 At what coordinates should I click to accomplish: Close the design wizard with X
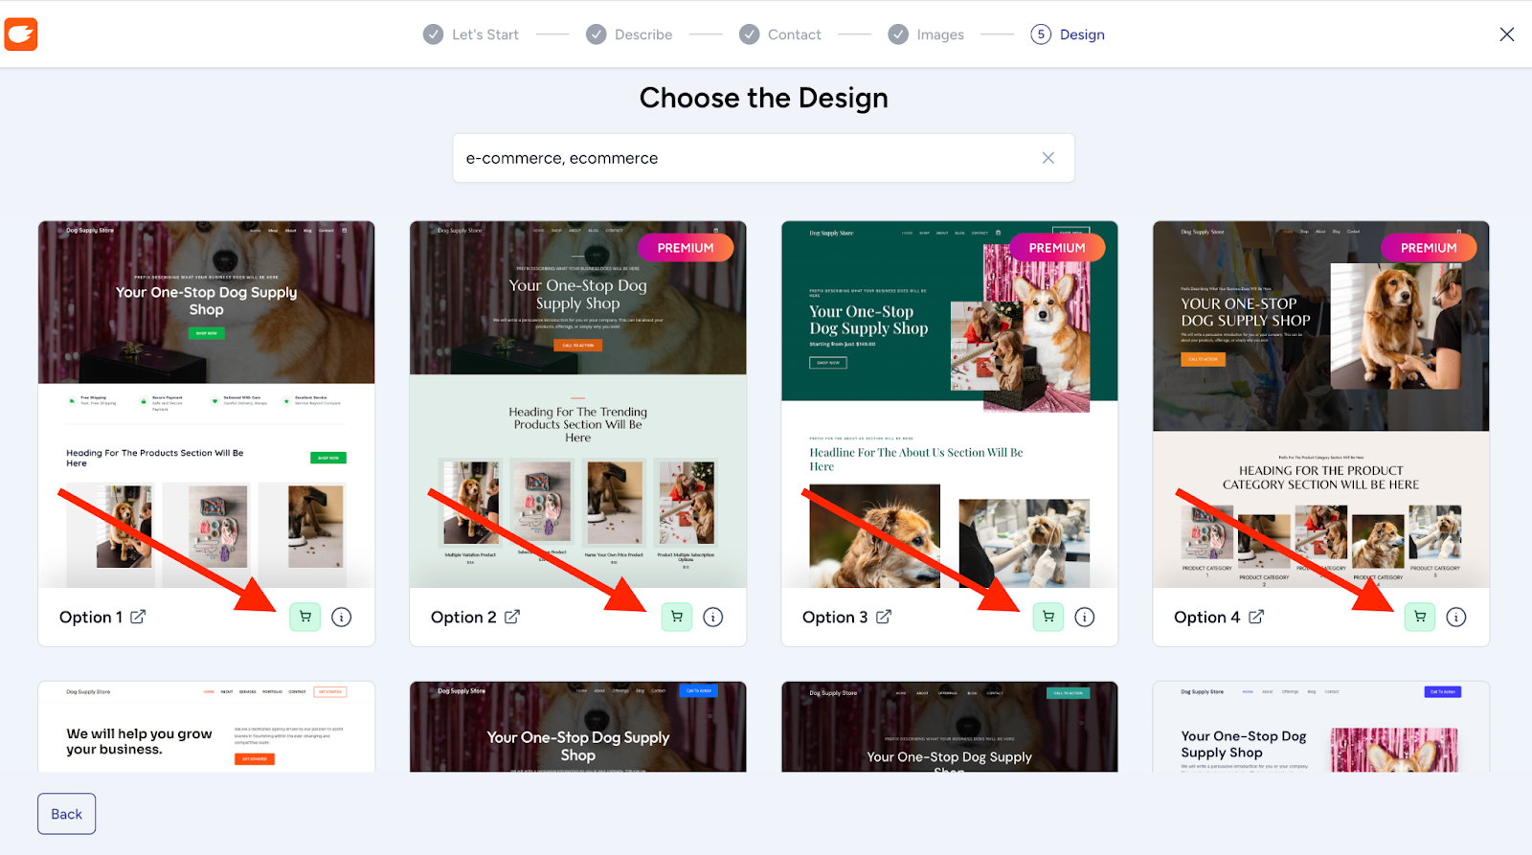(1507, 34)
